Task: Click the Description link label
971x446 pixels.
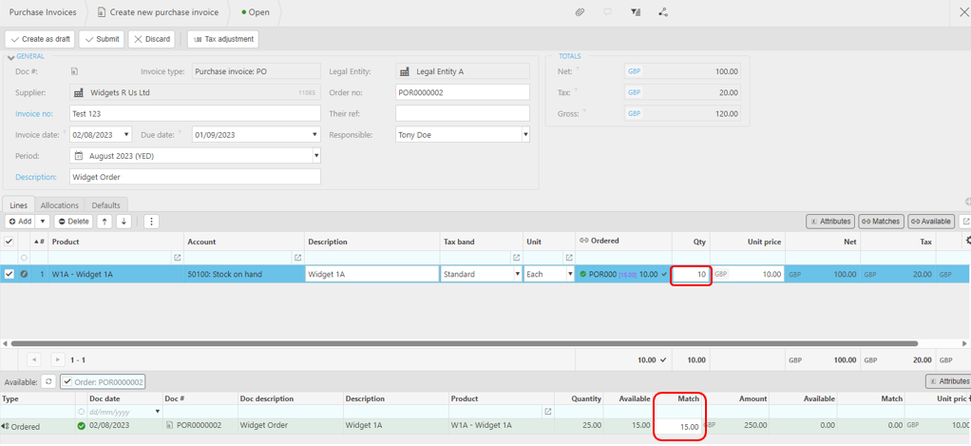Action: [36, 177]
